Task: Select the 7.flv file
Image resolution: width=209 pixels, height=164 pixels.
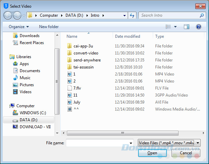Action: pyautogui.click(x=77, y=88)
